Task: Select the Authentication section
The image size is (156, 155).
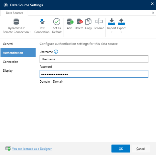Action: 18,53
